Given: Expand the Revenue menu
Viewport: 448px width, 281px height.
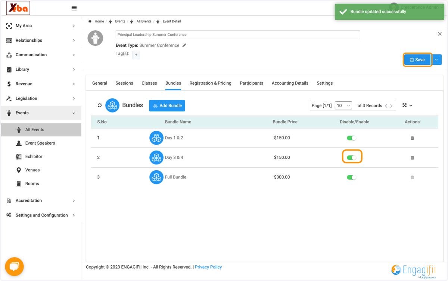Looking at the screenshot, I should pyautogui.click(x=41, y=84).
